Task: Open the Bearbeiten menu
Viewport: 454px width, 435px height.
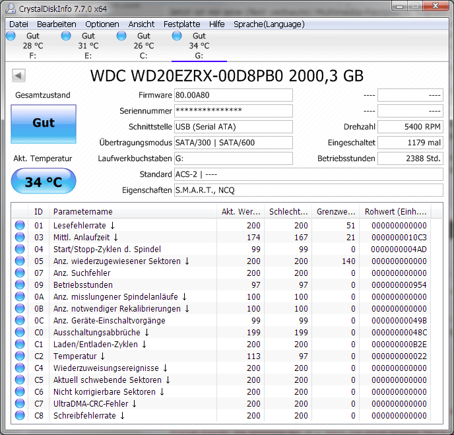Action: [x=57, y=24]
